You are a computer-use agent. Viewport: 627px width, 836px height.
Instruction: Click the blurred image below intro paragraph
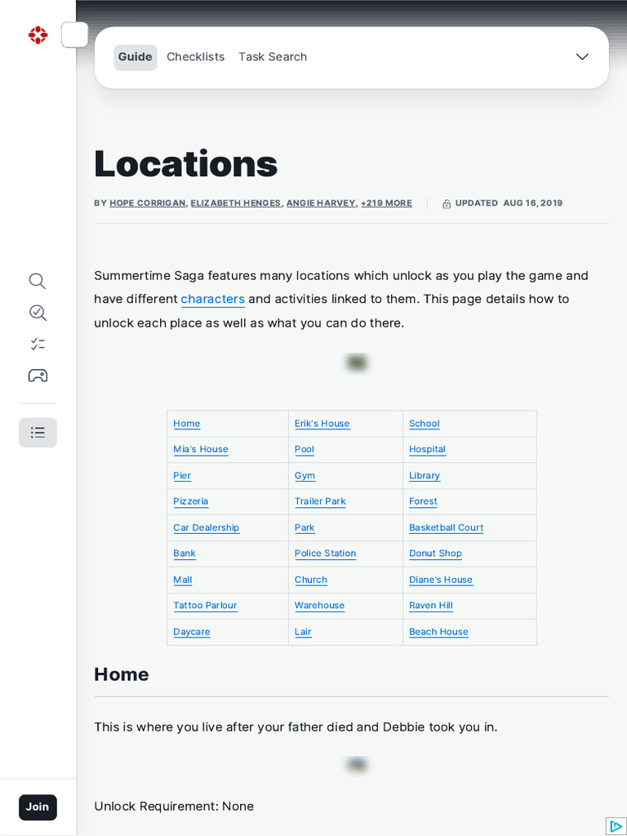[x=357, y=362]
